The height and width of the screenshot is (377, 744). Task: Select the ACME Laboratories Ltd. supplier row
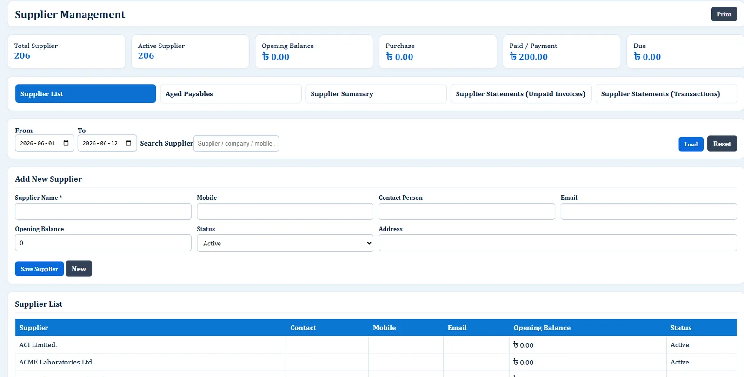pyautogui.click(x=376, y=362)
